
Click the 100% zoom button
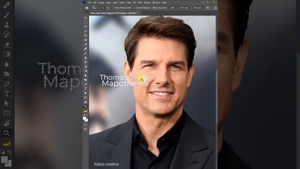click(x=173, y=8)
